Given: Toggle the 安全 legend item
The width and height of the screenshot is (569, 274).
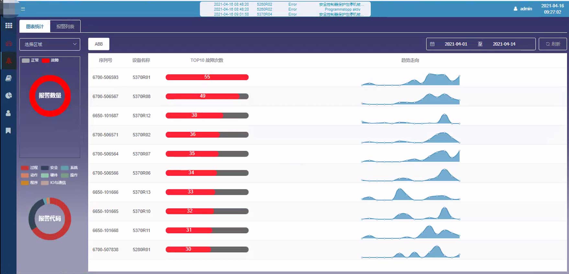Looking at the screenshot, I should coord(50,168).
